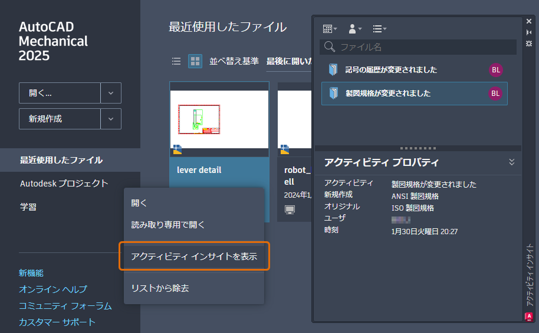Click book icon beside 製図規格が変更されました

click(333, 93)
